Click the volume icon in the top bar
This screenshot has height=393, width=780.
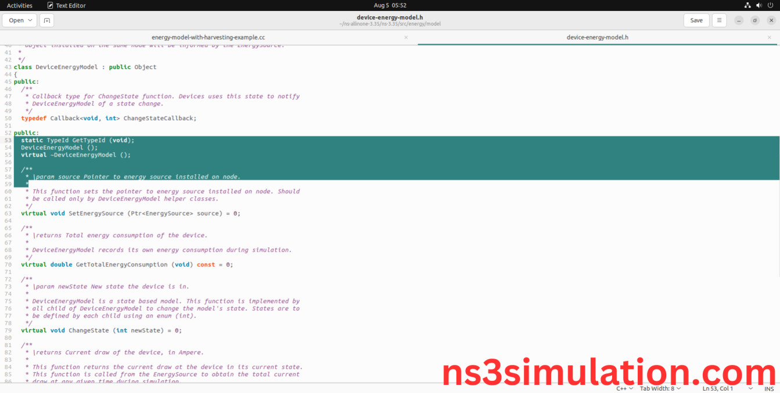coord(759,5)
